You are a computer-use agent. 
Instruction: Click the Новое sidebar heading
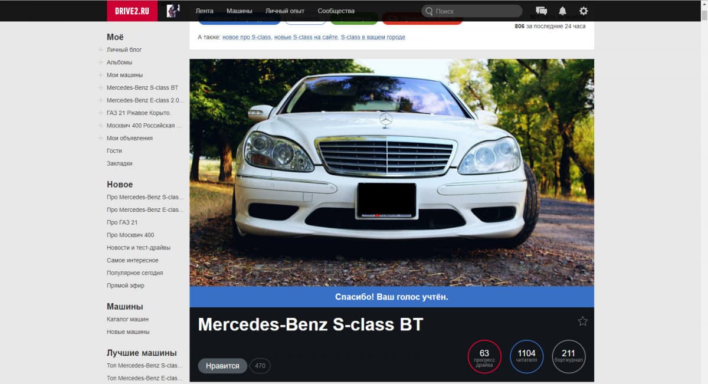click(120, 185)
